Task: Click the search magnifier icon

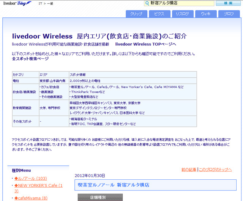Action: (x=147, y=3)
